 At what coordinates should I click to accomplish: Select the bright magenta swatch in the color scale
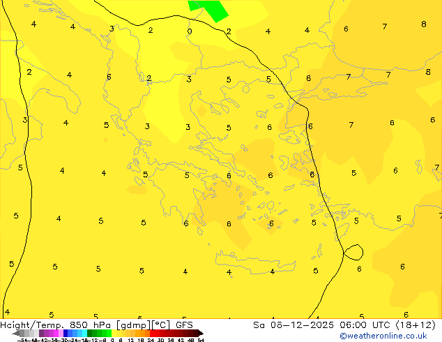[x=56, y=333]
